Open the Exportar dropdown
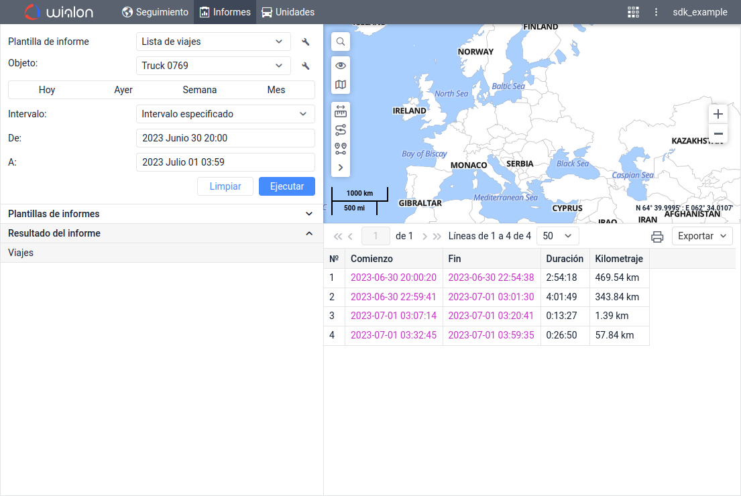 [x=701, y=236]
